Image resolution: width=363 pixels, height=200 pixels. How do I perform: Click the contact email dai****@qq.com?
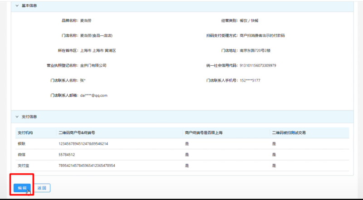pyautogui.click(x=93, y=95)
